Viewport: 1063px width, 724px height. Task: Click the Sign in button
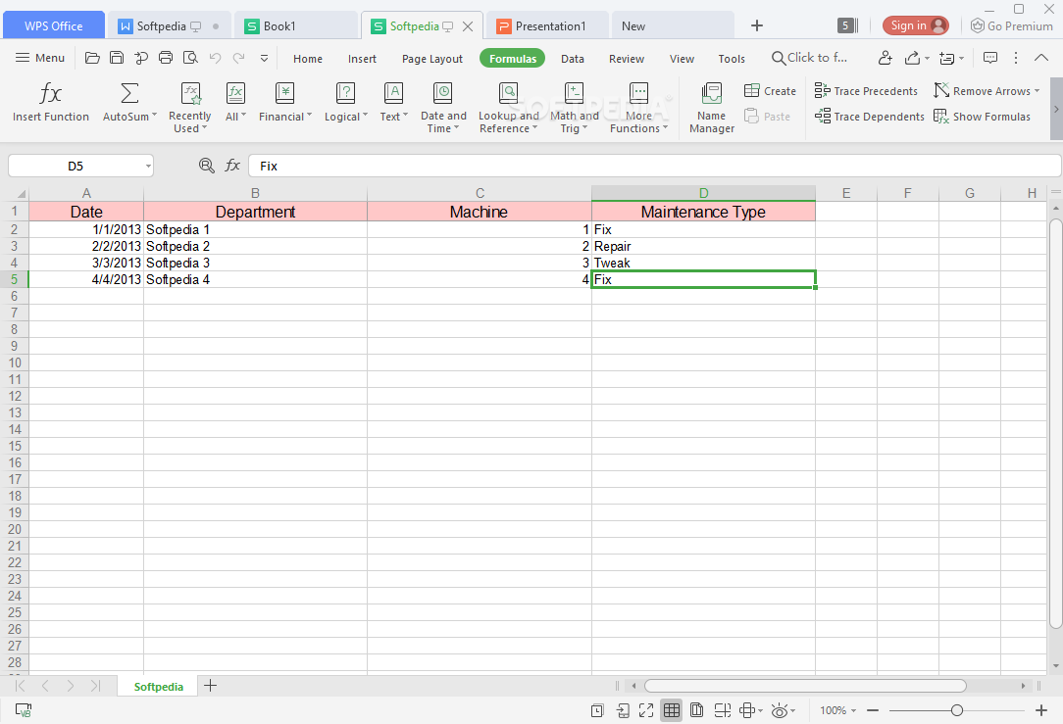[x=915, y=25]
